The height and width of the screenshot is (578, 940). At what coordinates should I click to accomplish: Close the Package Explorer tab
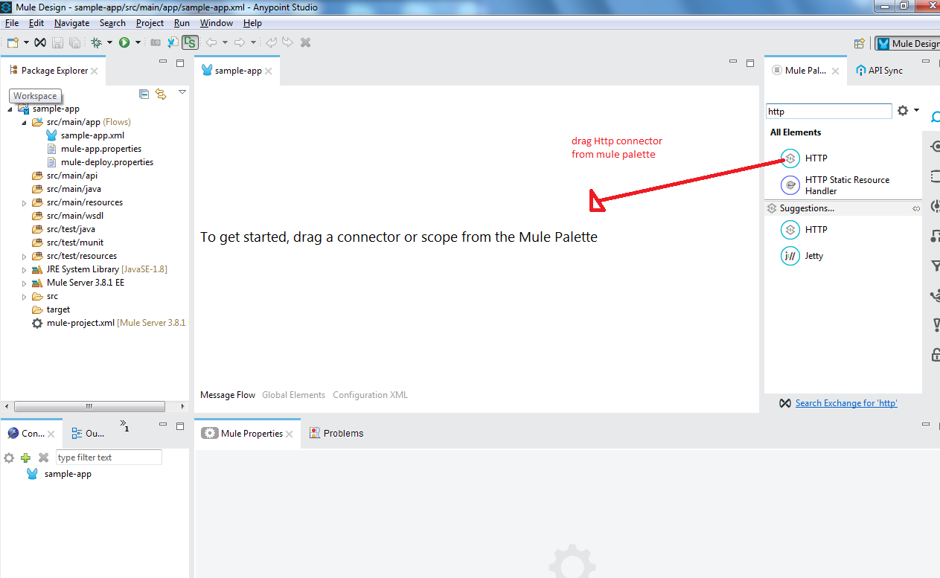pos(95,71)
